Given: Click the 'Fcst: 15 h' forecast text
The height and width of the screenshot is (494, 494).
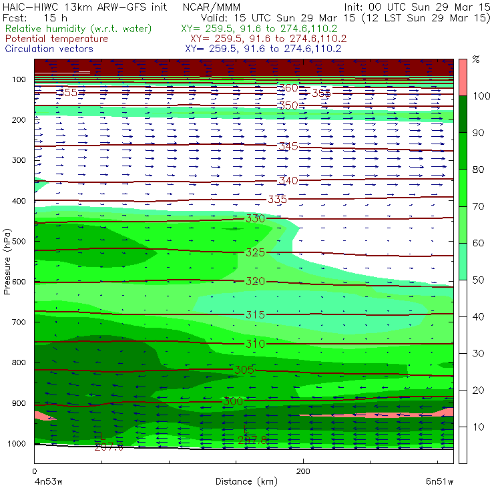Looking at the screenshot, I should coord(35,17).
